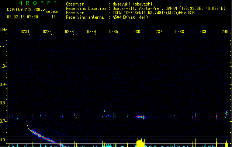Image resolution: width=232 pixels, height=147 pixels.
Task: Click the 0238 time marker
Action: click(x=180, y=32)
